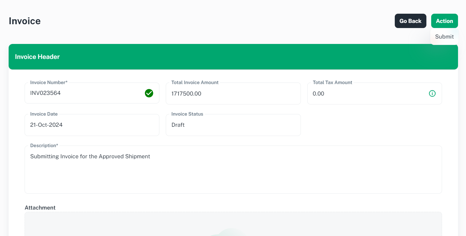The image size is (466, 236).
Task: Select the Total Tax Amount value field
Action: (x=367, y=94)
